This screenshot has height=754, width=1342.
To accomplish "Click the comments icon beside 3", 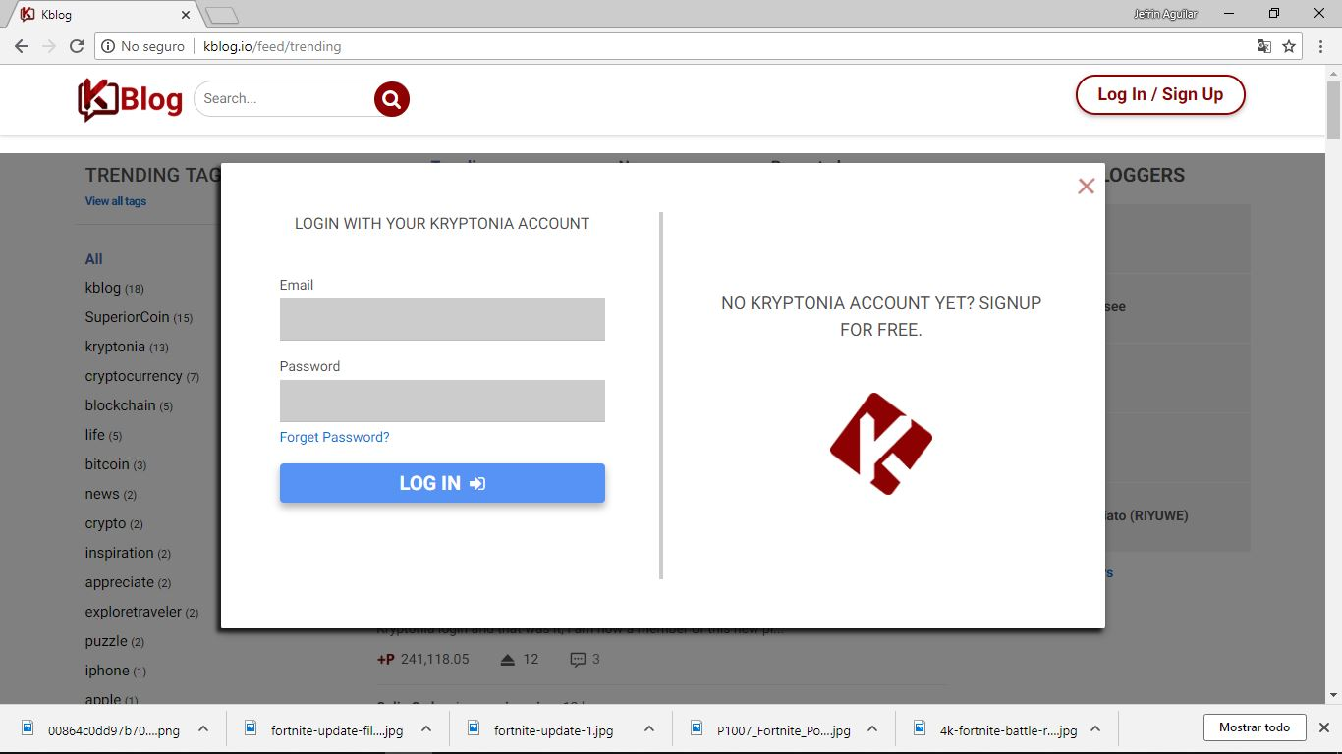I will tap(578, 660).
